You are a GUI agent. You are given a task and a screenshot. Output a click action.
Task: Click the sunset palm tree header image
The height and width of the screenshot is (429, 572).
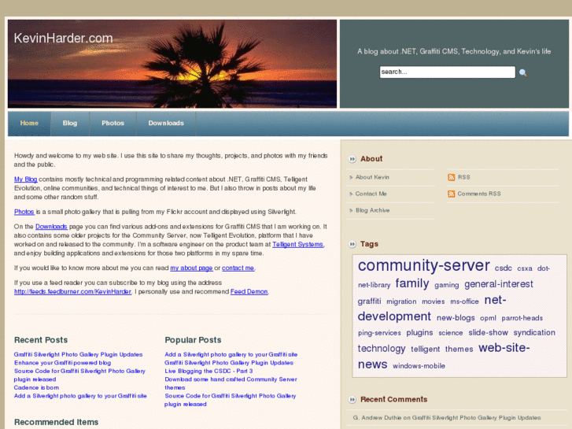(x=172, y=64)
